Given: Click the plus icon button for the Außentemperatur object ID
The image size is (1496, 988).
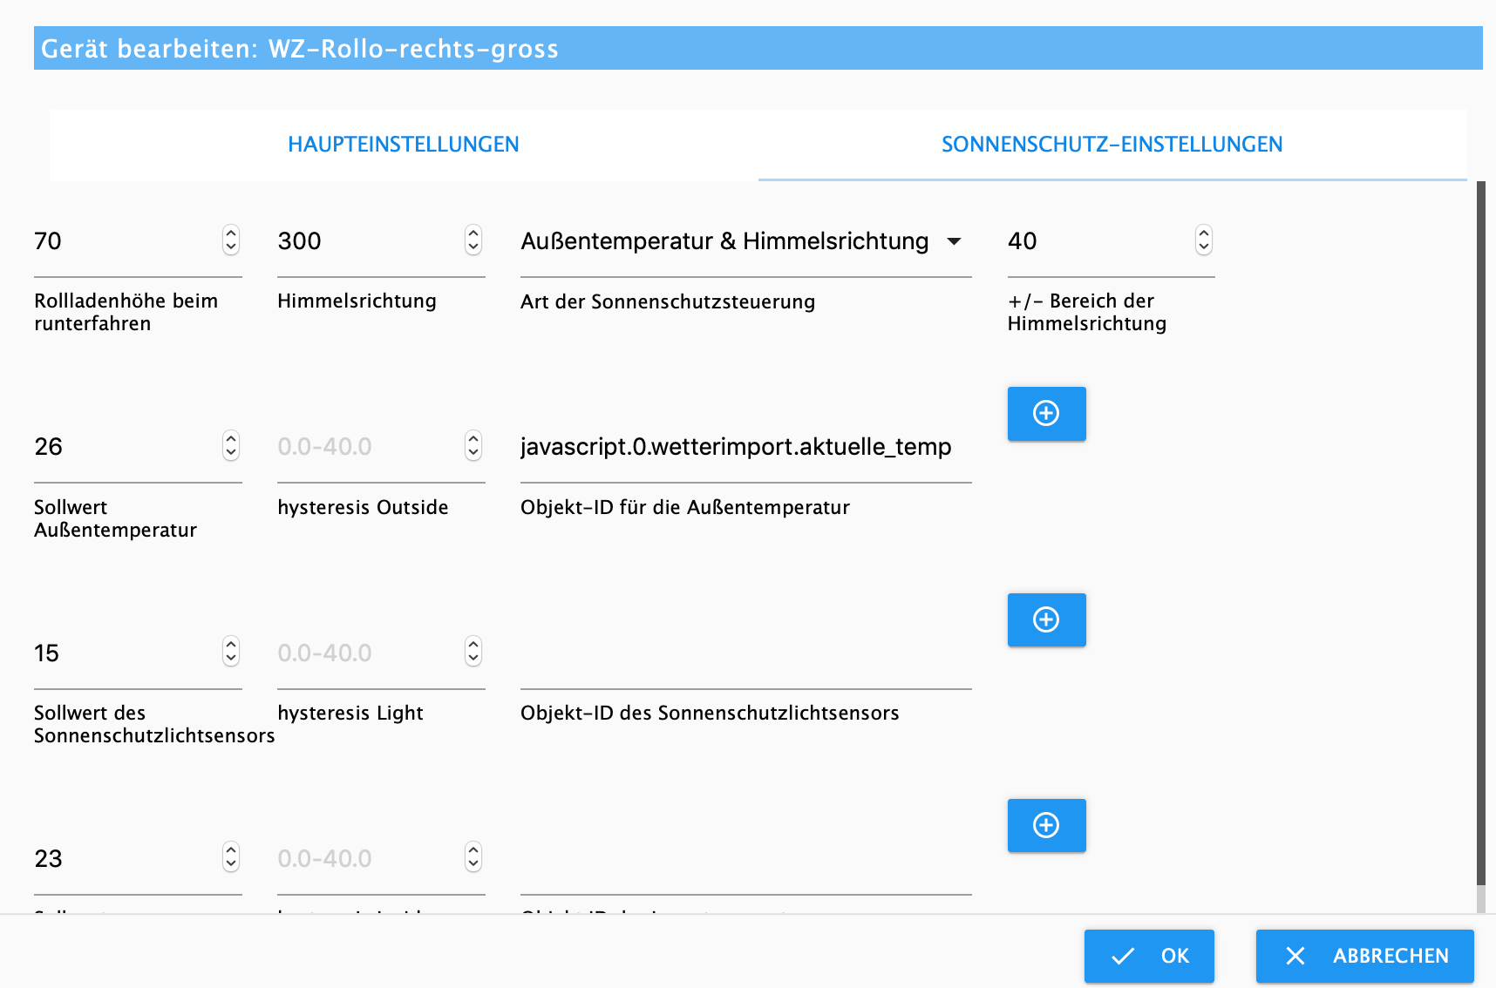Looking at the screenshot, I should [x=1046, y=414].
